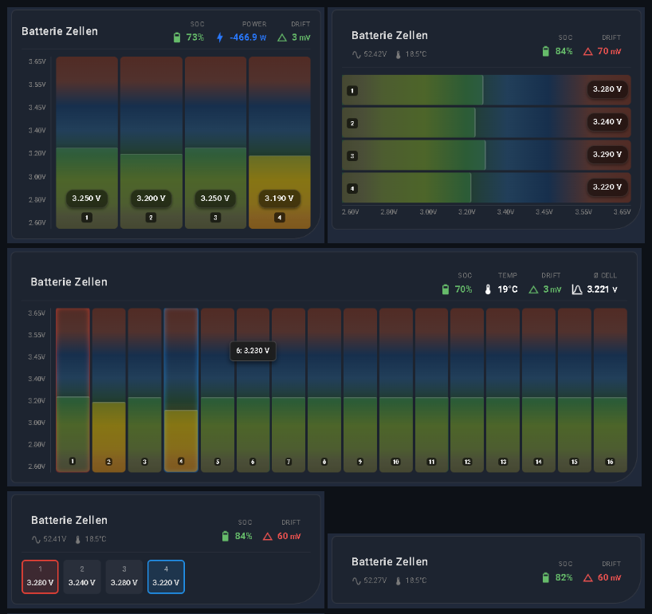Click the yellow cell 4 column showing 3.190 V
This screenshot has height=614, width=652.
(279, 144)
